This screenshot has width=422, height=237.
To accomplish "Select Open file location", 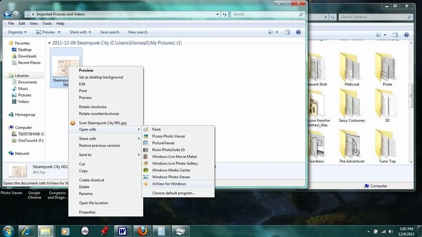I will (106, 203).
